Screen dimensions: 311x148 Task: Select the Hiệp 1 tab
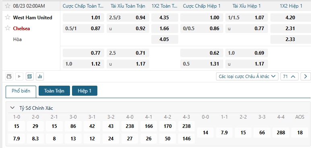coord(84,90)
